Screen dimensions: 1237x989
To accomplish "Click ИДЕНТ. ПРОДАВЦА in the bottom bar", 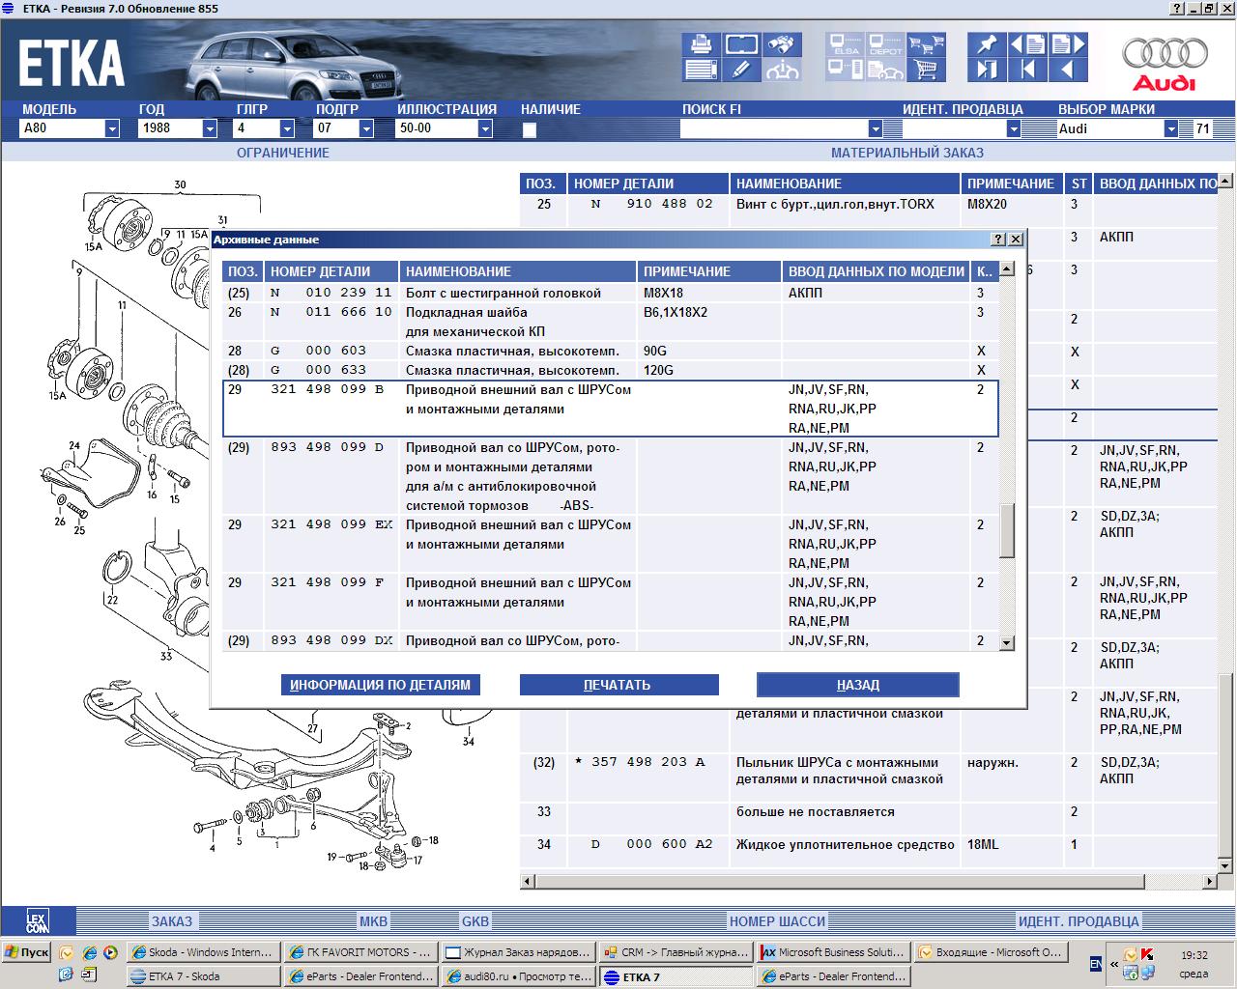I will click(1079, 921).
